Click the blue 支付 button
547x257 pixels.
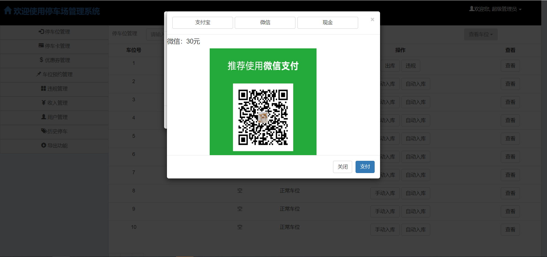tap(365, 167)
